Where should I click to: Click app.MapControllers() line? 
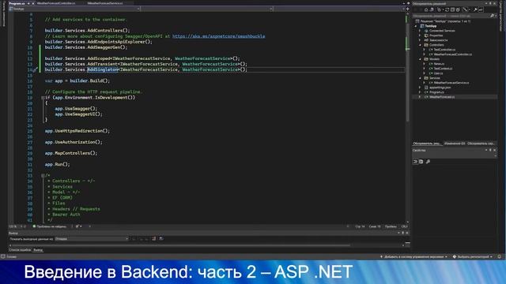[x=71, y=153]
